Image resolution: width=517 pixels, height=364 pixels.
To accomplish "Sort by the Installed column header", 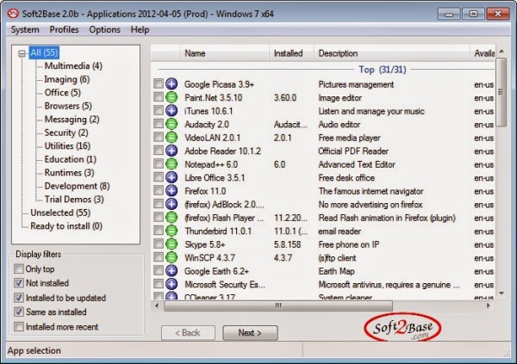I will [291, 53].
